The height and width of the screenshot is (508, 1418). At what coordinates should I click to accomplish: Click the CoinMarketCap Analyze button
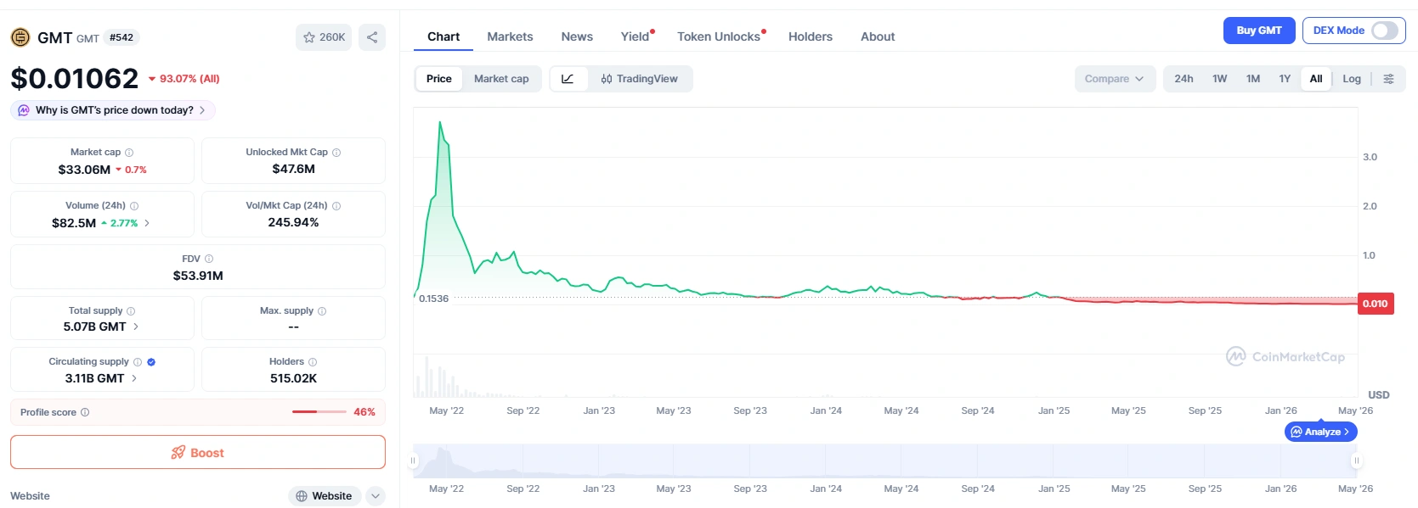tap(1321, 432)
